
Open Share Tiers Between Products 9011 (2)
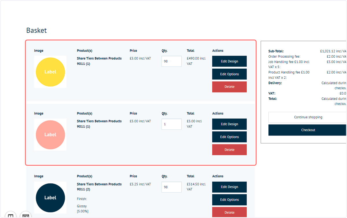click(x=99, y=187)
